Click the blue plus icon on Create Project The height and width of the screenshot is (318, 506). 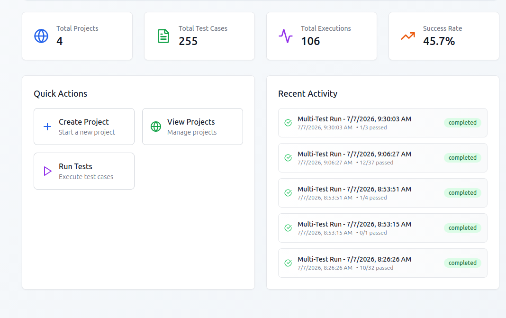[47, 127]
